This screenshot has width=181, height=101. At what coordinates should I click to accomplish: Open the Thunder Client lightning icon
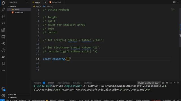3,43
